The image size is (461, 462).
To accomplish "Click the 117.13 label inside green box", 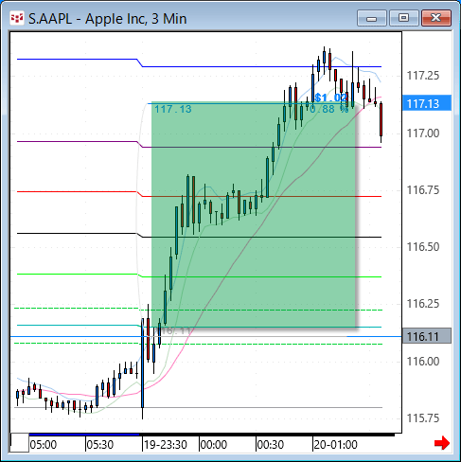I will point(173,109).
